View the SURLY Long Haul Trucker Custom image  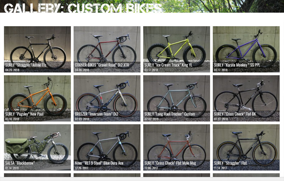point(176,98)
